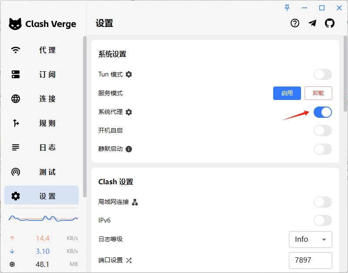Image resolution: width=348 pixels, height=273 pixels.
Task: Click the IPv6 label
Action: [x=104, y=220]
